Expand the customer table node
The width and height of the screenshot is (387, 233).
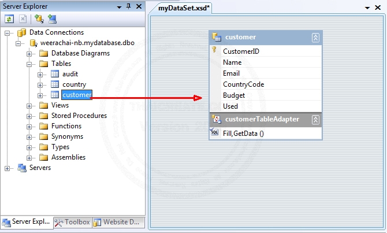(40, 95)
